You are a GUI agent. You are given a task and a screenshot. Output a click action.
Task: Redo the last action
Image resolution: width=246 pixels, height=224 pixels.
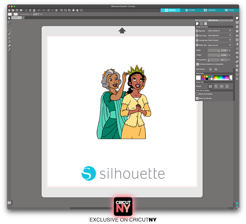43,10
